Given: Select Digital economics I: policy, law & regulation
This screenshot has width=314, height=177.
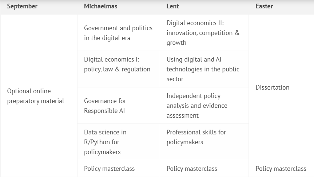Looking at the screenshot, I should (x=117, y=64).
